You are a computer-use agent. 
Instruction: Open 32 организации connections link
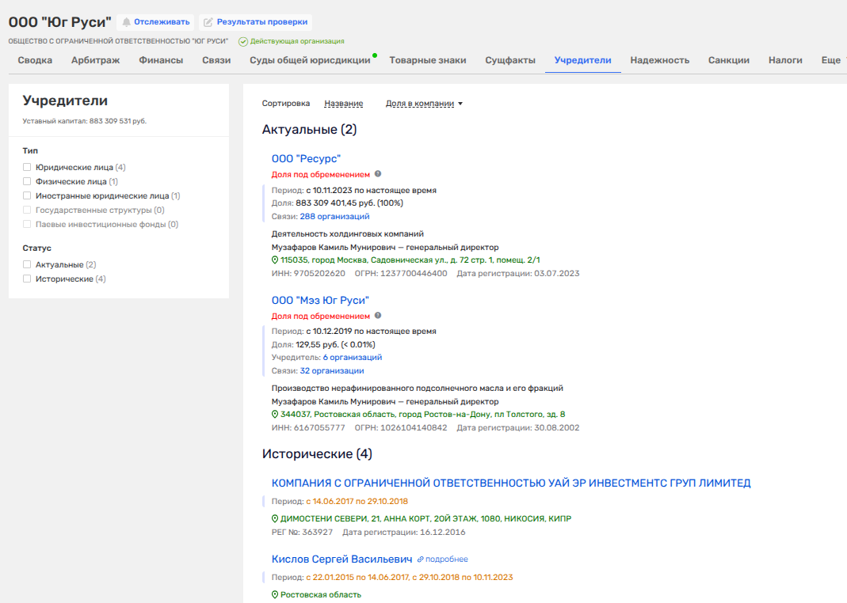(x=332, y=370)
